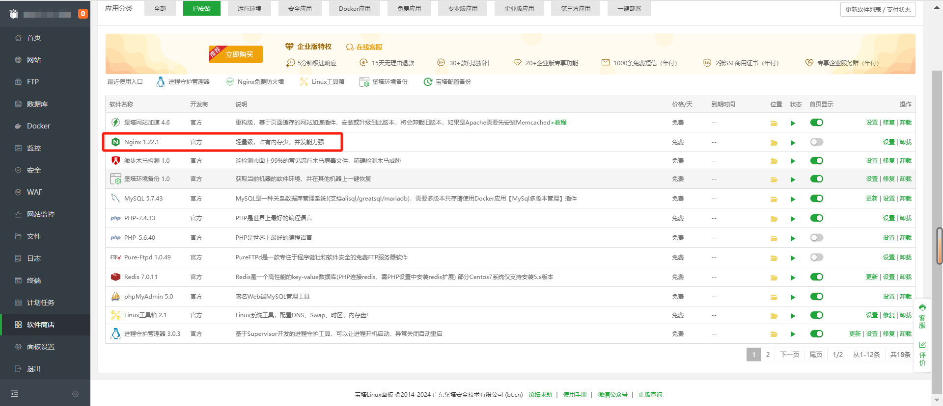Click the sidebar collapse menu icon

click(x=15, y=394)
